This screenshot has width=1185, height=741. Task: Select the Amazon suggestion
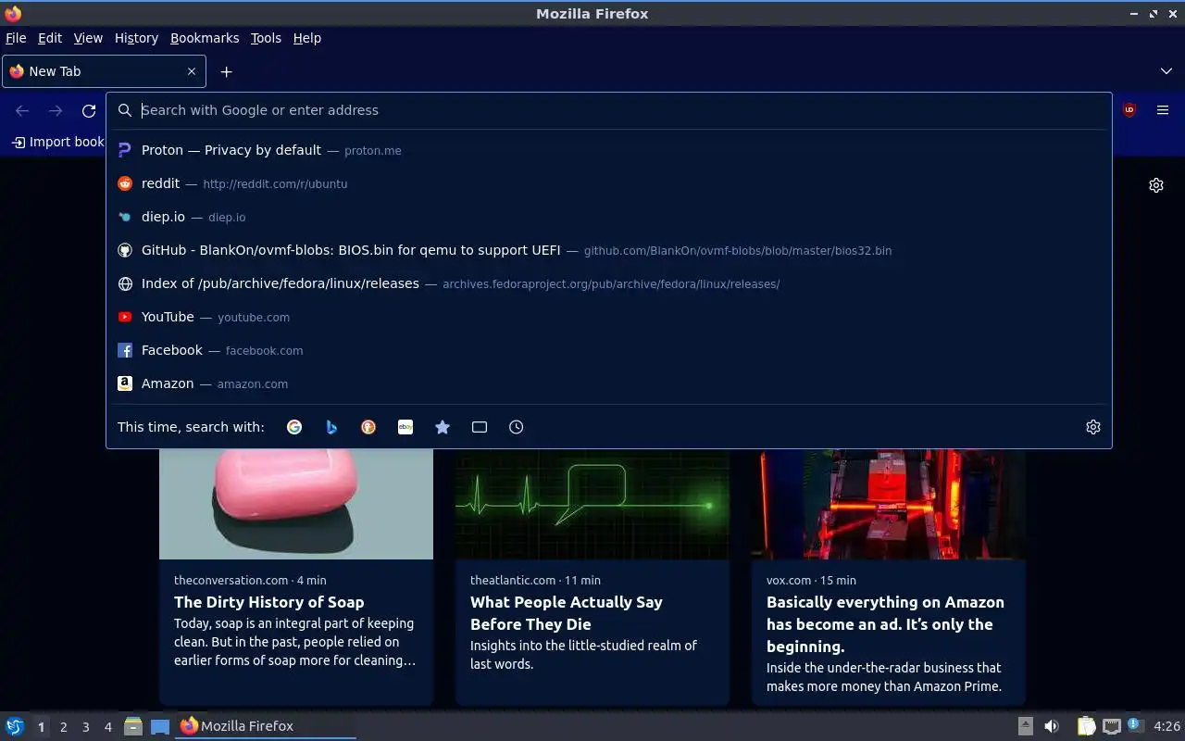point(609,383)
